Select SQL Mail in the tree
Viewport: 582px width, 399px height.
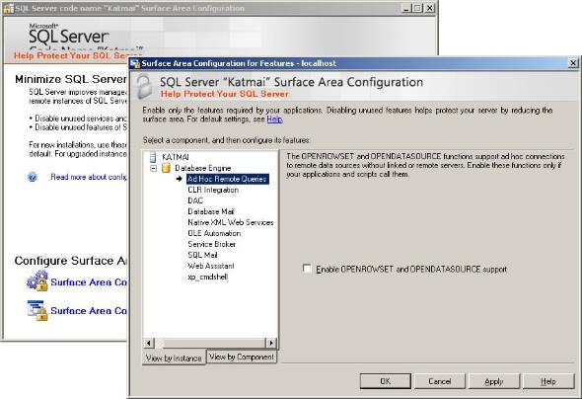tap(202, 255)
